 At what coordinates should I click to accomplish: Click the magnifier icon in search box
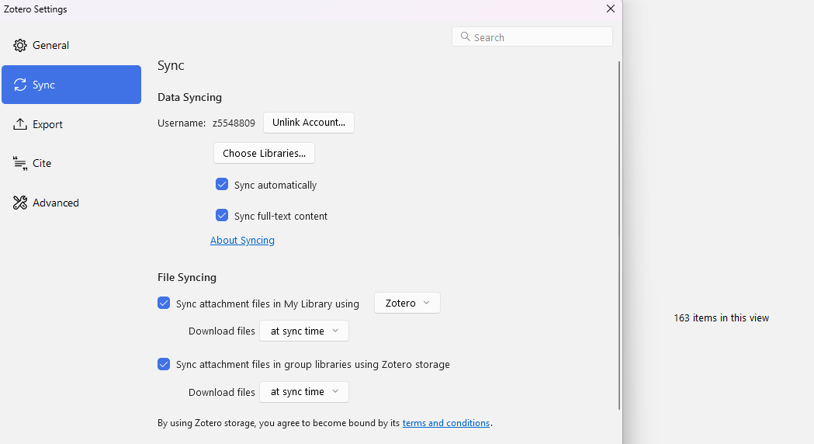click(x=465, y=36)
